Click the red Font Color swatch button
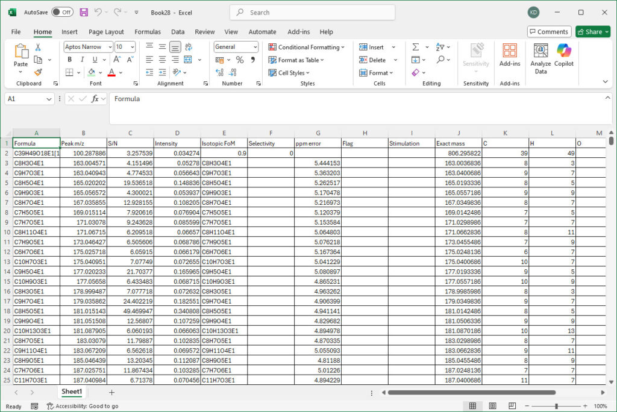Image resolution: width=617 pixels, height=412 pixels. pyautogui.click(x=111, y=72)
